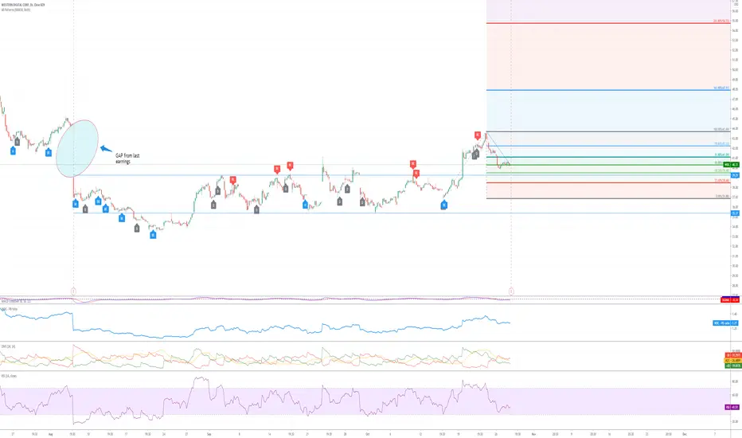Click the 'GAP from last earnings' text note
Viewport: 742px width, 438px height.
click(x=127, y=158)
